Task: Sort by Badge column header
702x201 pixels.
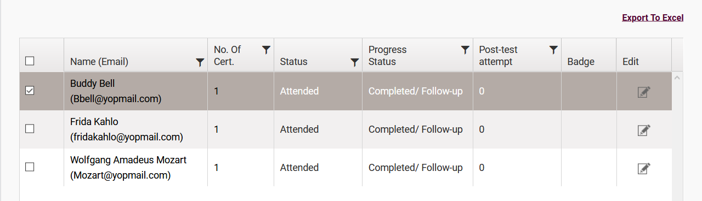Action: pyautogui.click(x=581, y=62)
